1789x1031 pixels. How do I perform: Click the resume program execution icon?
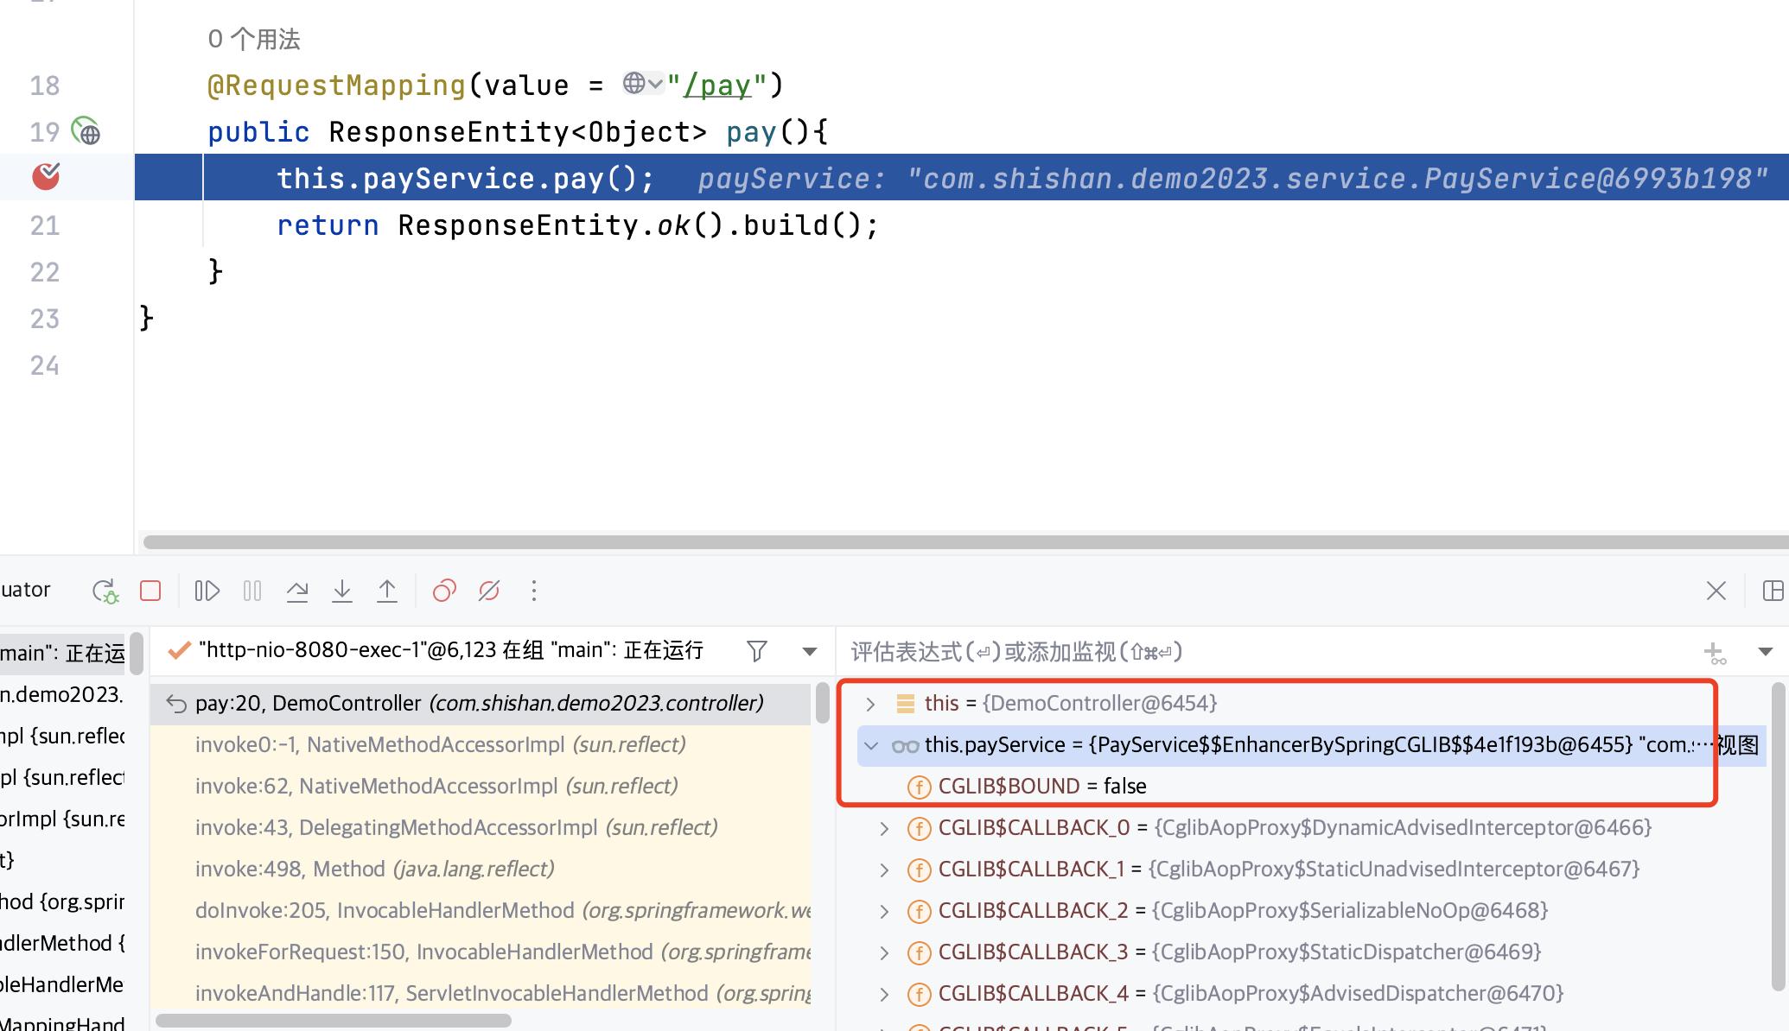(207, 591)
